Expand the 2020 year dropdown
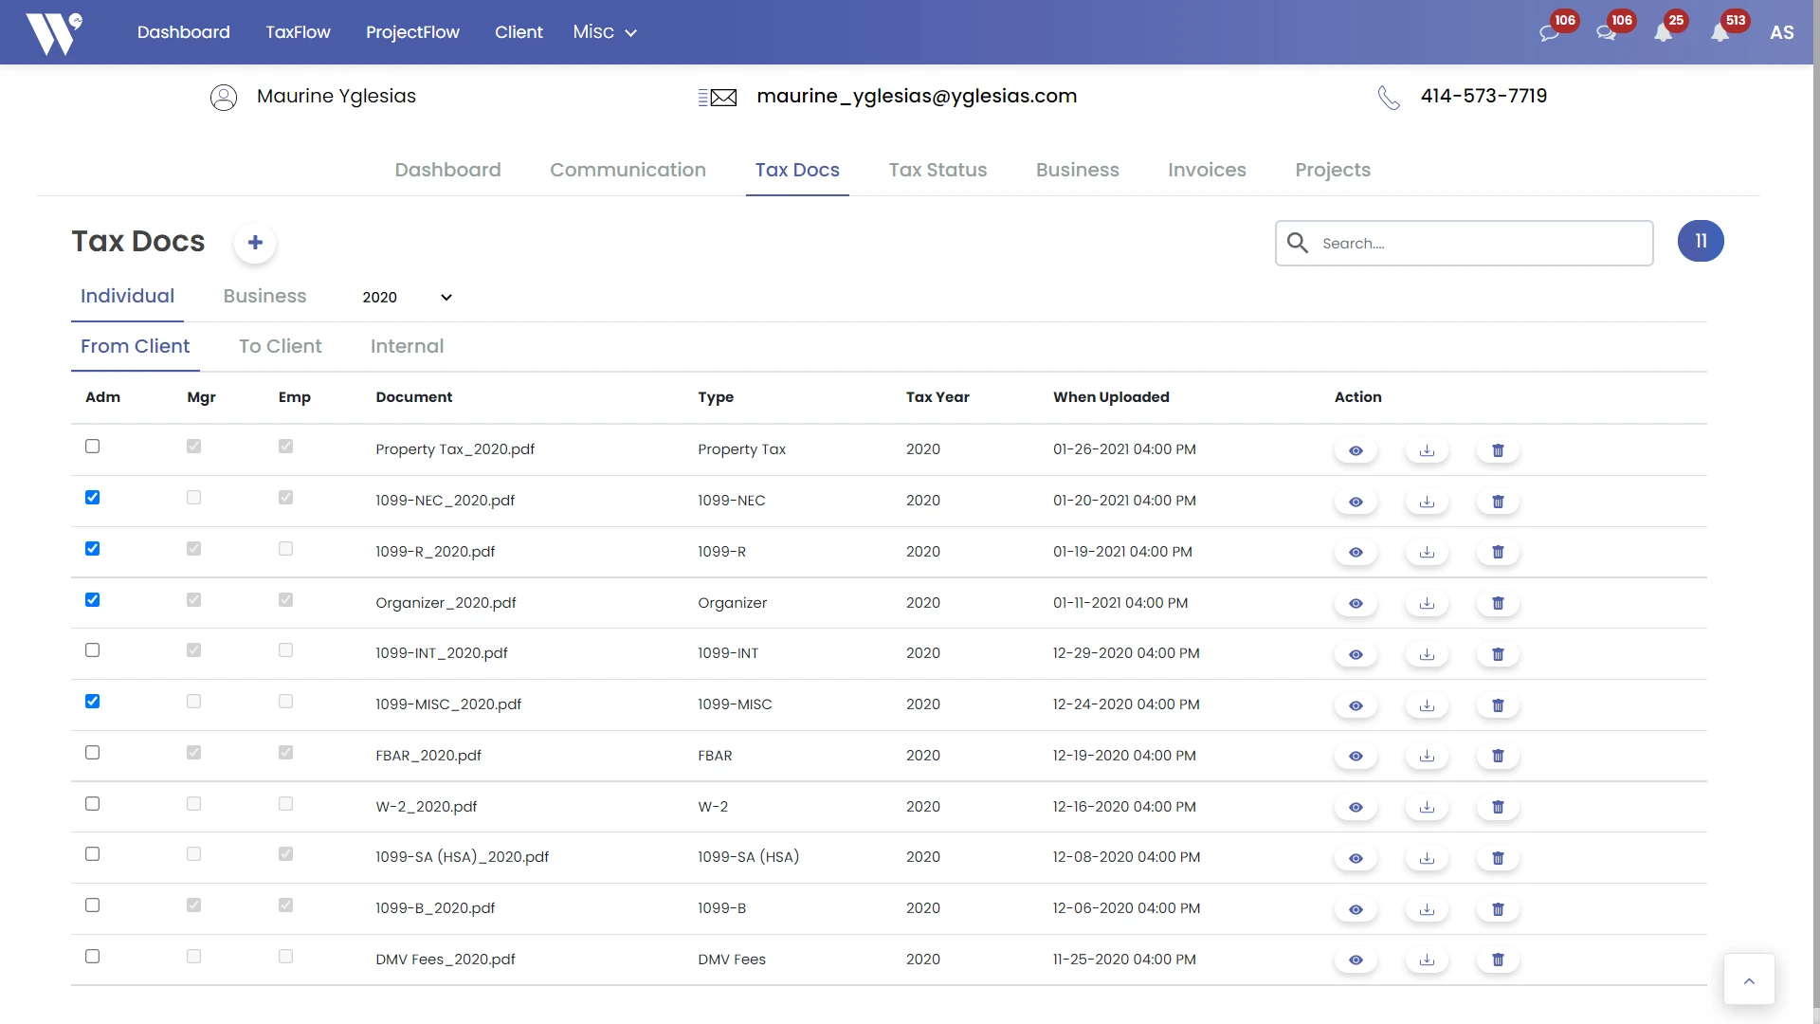Viewport: 1820px width, 1024px height. click(x=407, y=298)
